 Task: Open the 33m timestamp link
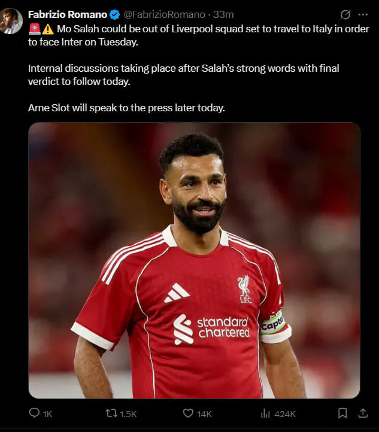(223, 14)
